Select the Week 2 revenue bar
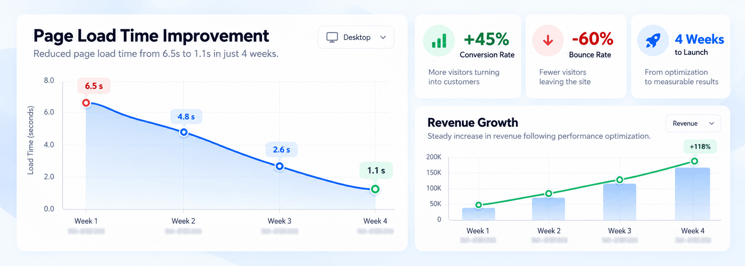 pyautogui.click(x=549, y=209)
